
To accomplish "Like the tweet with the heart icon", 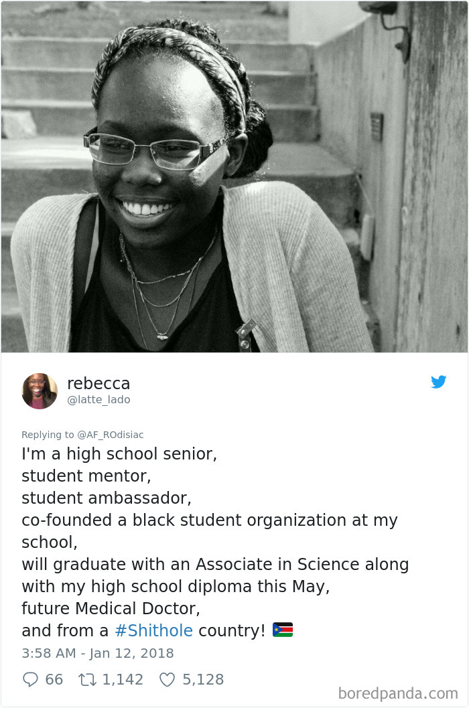I will point(167,679).
